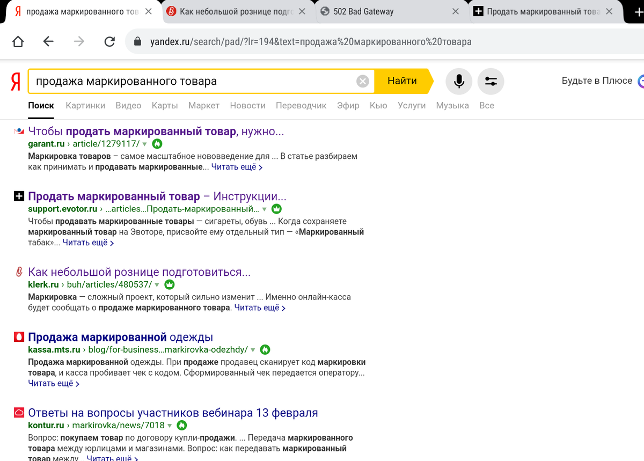Screen dimensions: 644x461
Task: Open the kassa.mts.ru green domain link
Action: click(x=54, y=349)
